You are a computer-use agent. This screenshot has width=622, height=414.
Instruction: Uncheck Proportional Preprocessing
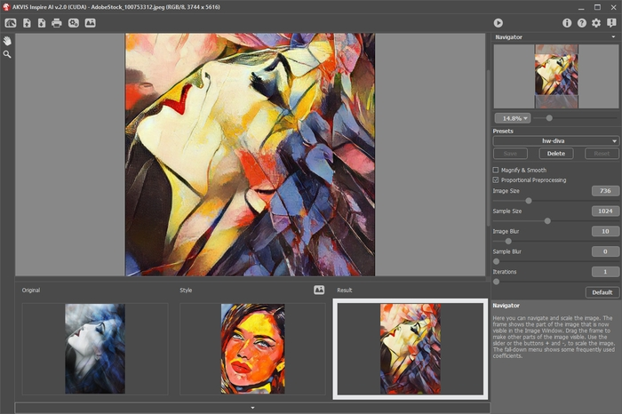point(497,179)
